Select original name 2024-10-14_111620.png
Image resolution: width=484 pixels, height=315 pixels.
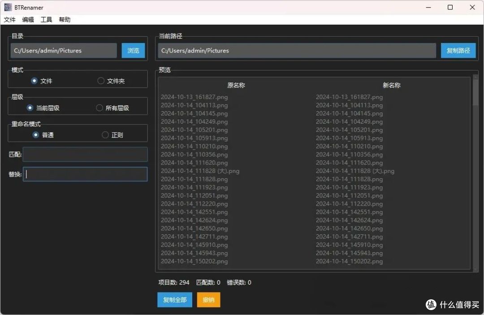click(194, 163)
